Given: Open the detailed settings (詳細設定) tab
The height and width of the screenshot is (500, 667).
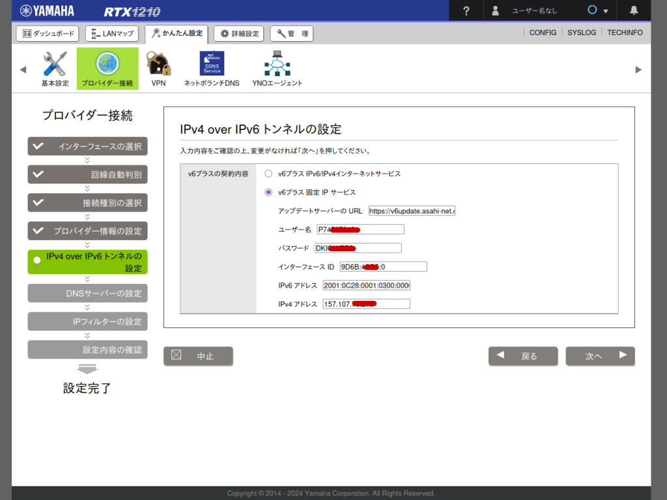Looking at the screenshot, I should (x=239, y=33).
